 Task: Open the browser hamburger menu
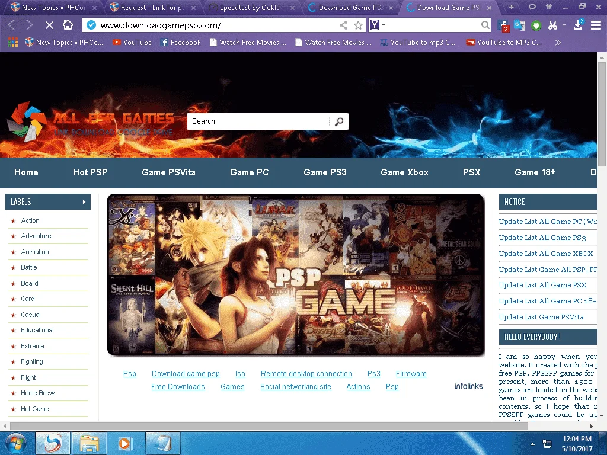click(596, 25)
